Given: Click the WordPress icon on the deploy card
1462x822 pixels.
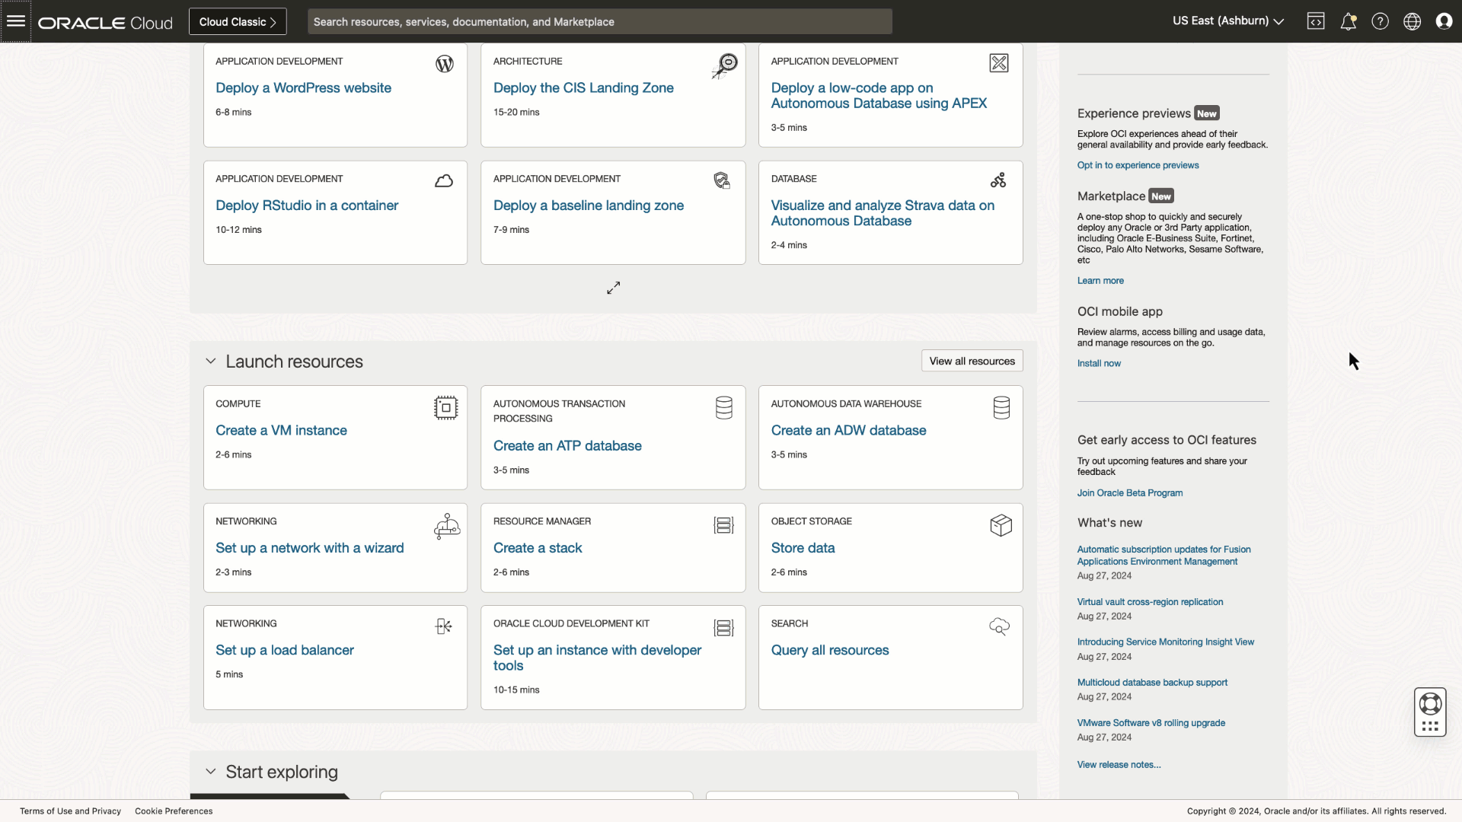Looking at the screenshot, I should [x=445, y=63].
